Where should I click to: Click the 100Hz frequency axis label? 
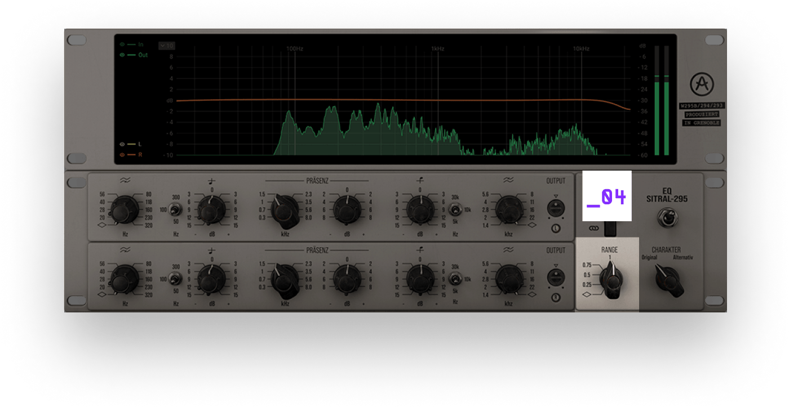295,49
